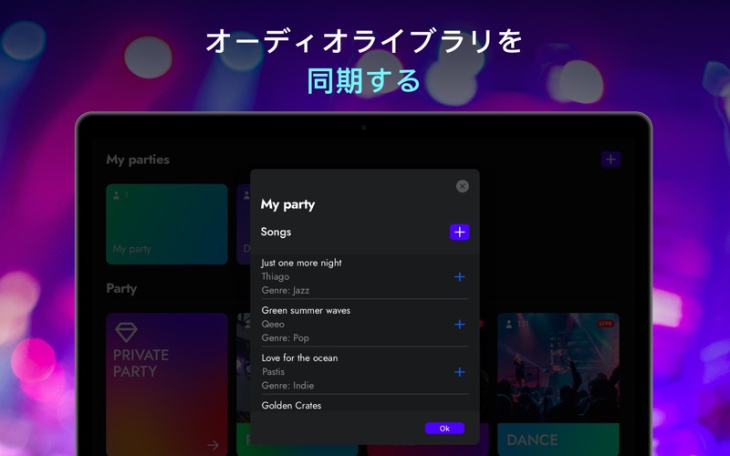The width and height of the screenshot is (730, 456).
Task: Click the LIVE badge on the Dance card
Action: point(605,324)
